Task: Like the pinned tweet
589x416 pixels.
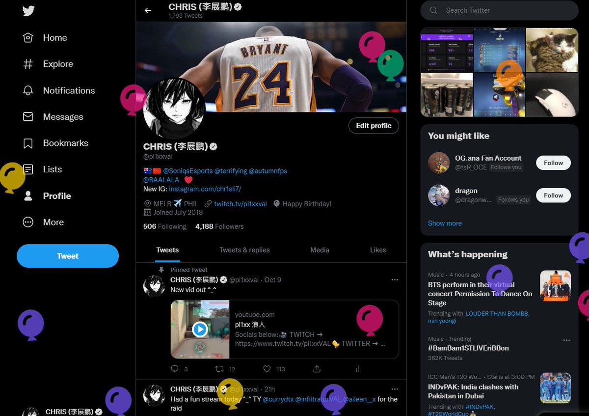Action: pyautogui.click(x=267, y=369)
